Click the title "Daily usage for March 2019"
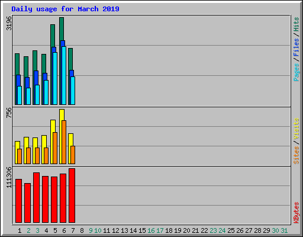Screen dimensions: 303x237 pyautogui.click(x=65, y=9)
